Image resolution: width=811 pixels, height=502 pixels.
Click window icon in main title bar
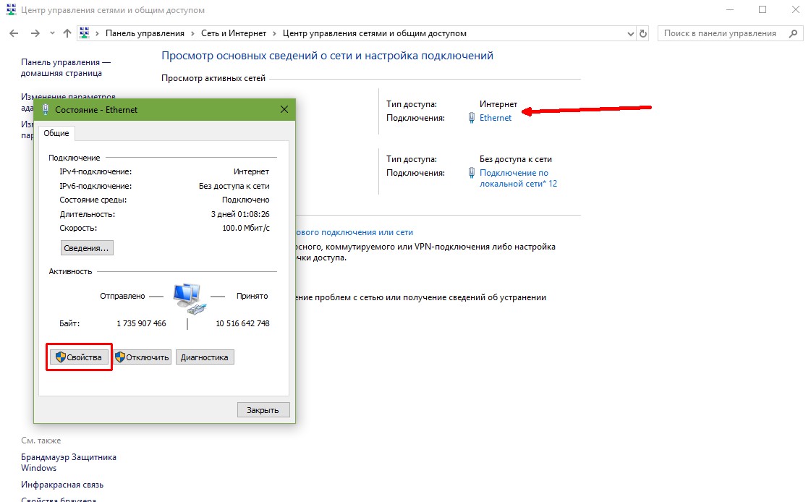point(11,10)
